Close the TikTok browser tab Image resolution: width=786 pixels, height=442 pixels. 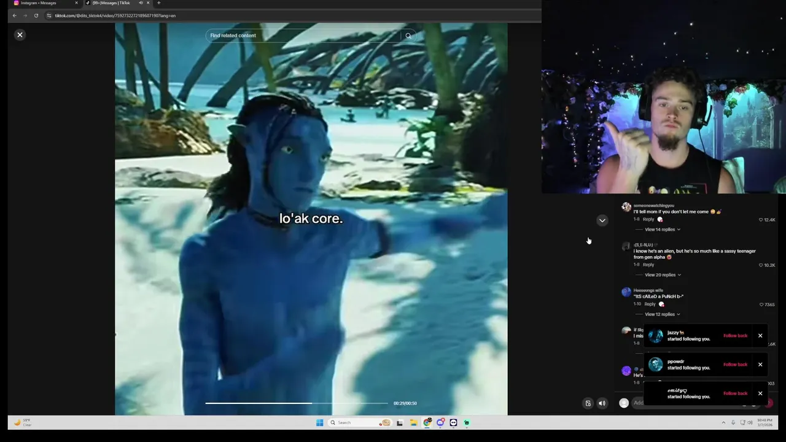[149, 3]
